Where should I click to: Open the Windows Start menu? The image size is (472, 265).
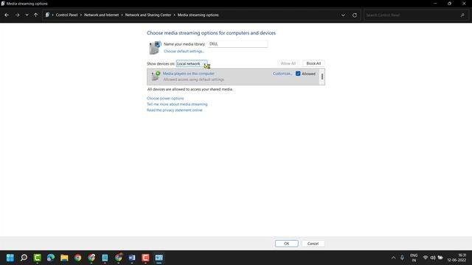point(10,258)
